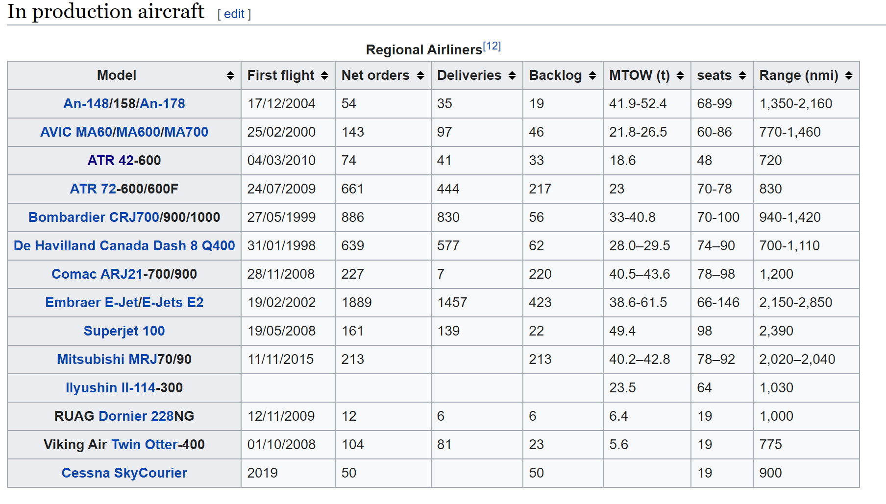Sort by seats column arrow icon
This screenshot has width=886, height=504.
(742, 75)
